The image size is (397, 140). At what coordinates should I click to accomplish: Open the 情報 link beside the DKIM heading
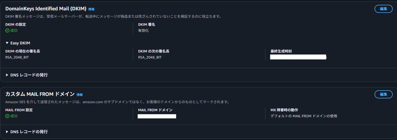(x=91, y=9)
